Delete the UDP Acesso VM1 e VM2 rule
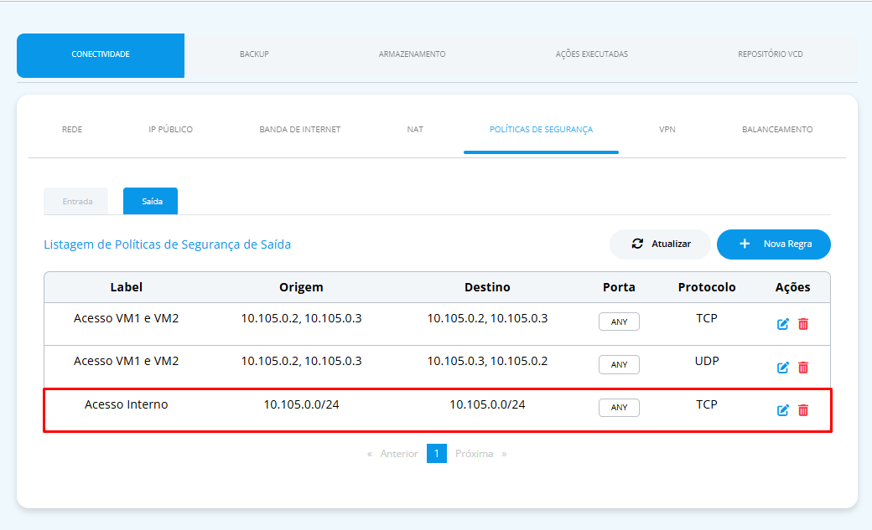The width and height of the screenshot is (872, 530). pyautogui.click(x=803, y=368)
